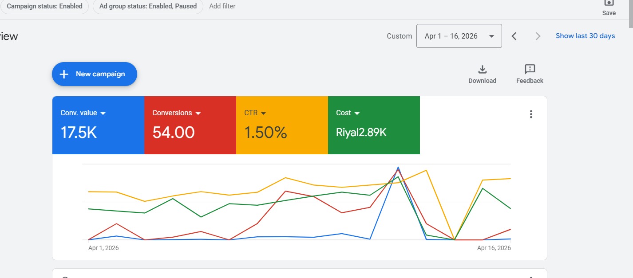Select the red Conversions 54.00 tile
This screenshot has width=633, height=278.
[190, 133]
